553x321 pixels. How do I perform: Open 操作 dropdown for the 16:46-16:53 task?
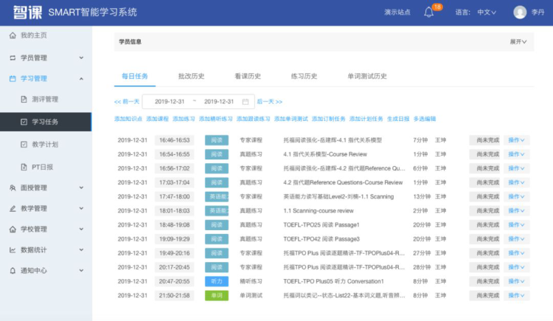(517, 140)
